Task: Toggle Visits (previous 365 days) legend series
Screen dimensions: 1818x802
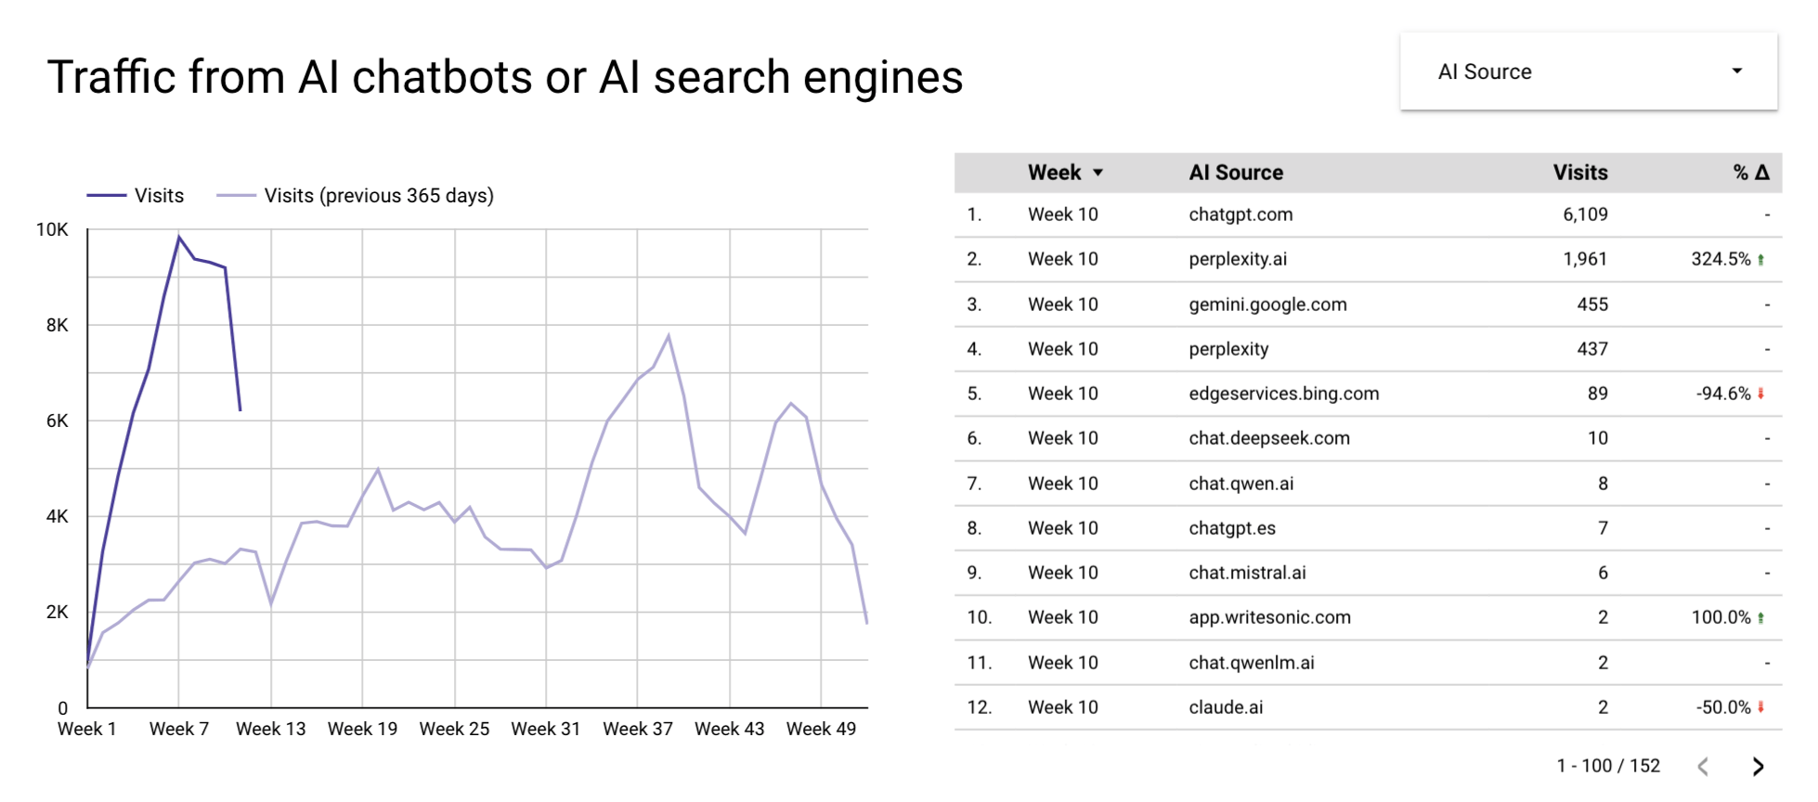Action: click(x=379, y=196)
